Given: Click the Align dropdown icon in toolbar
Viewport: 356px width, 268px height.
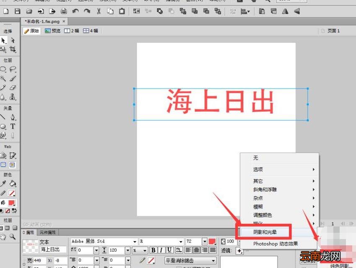Looking at the screenshot, I should (x=245, y=11).
